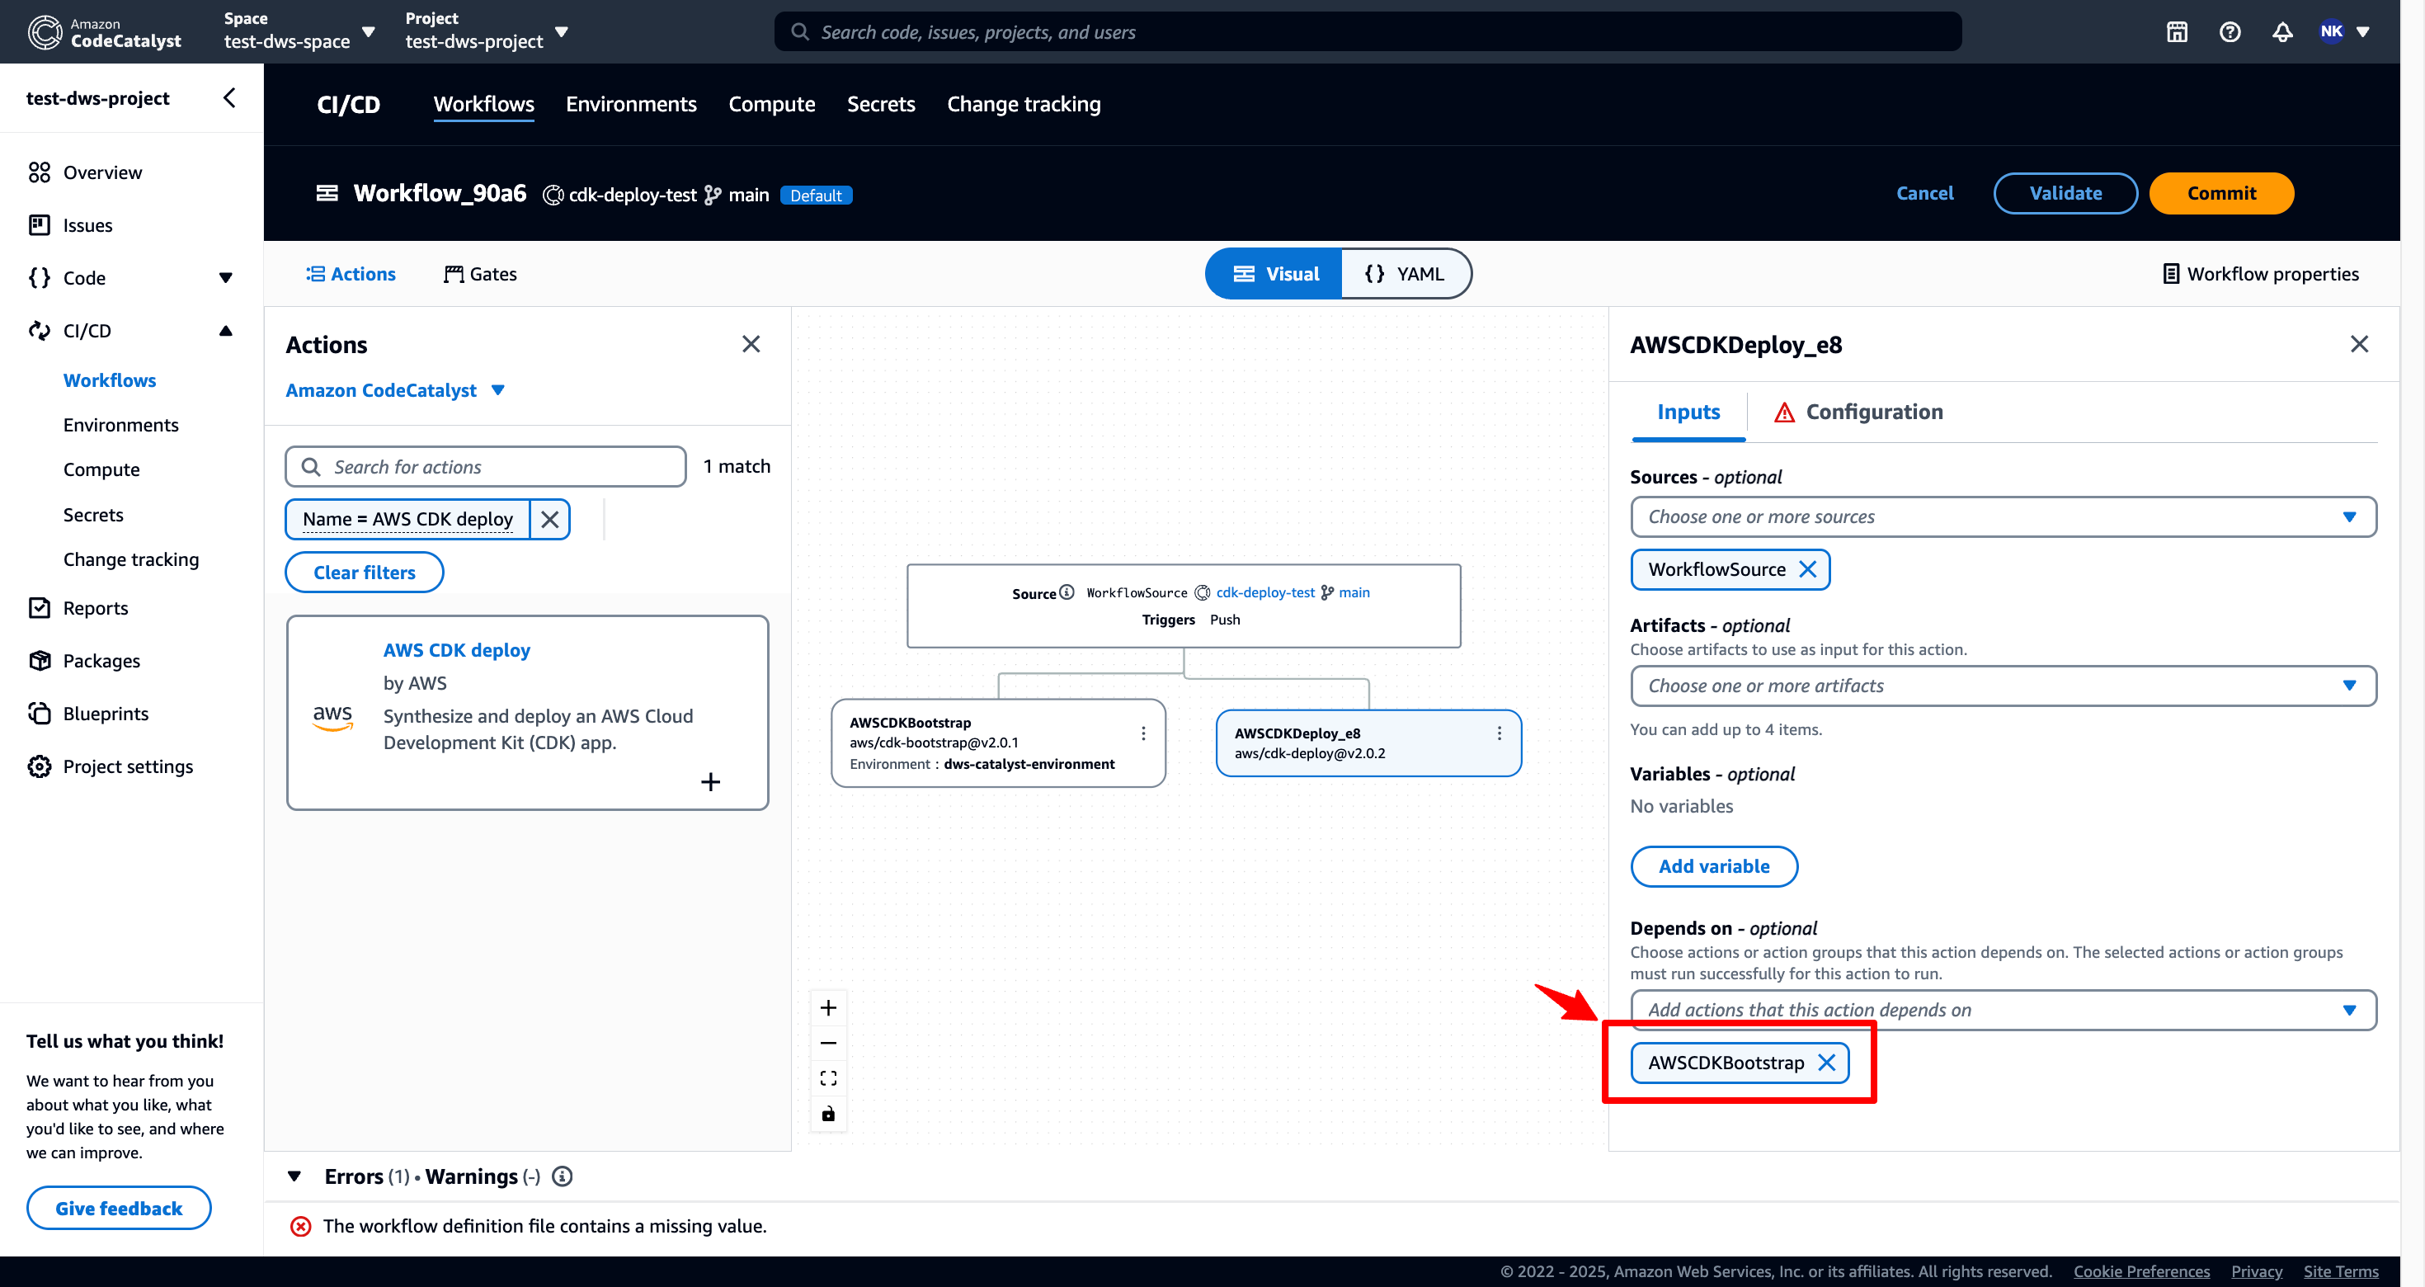The width and height of the screenshot is (2425, 1287).
Task: Open AWSCDKDeploy_e8 action kebab menu
Action: pos(1499,733)
